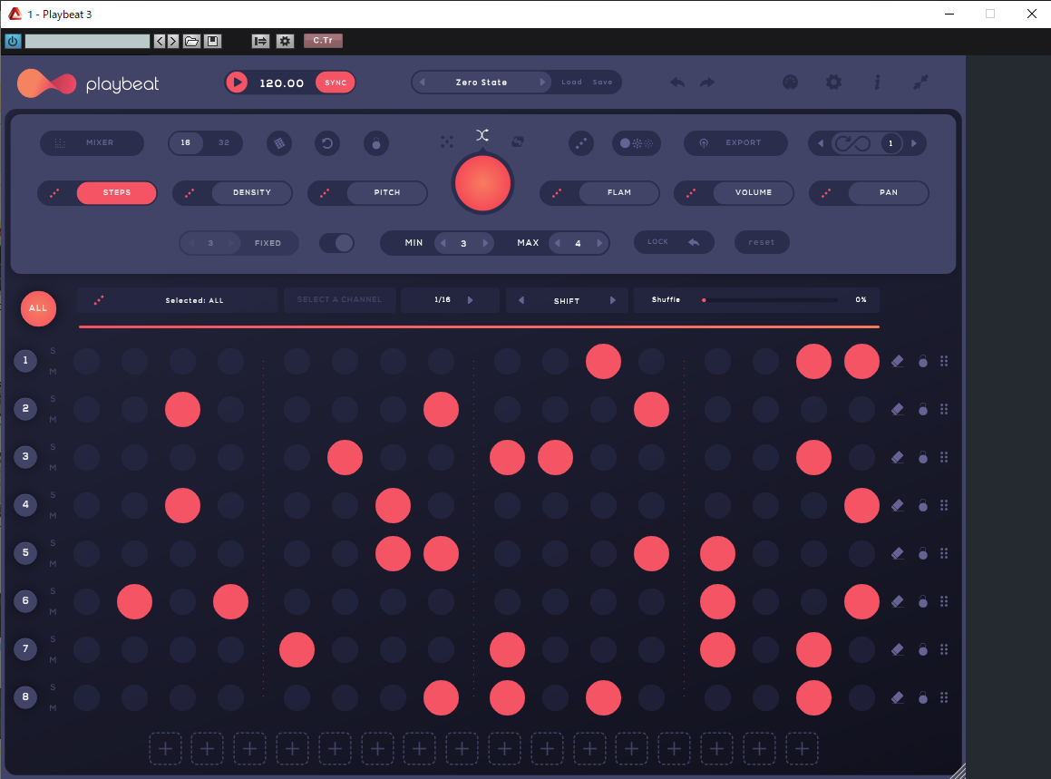Adjust the Shuffle slider
The image size is (1051, 779).
[769, 300]
